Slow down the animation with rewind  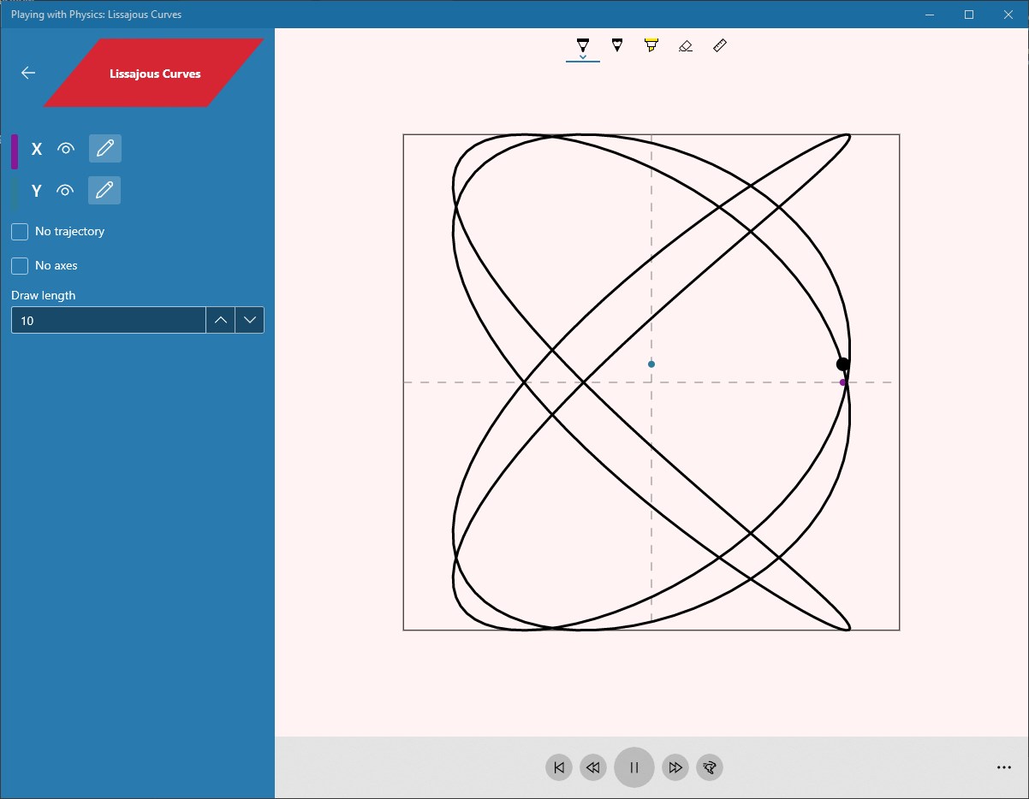(593, 767)
